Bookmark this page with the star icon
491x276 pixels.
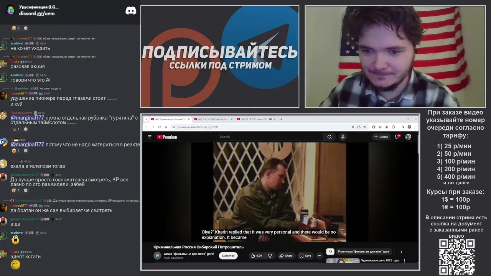pyautogui.click(x=364, y=127)
